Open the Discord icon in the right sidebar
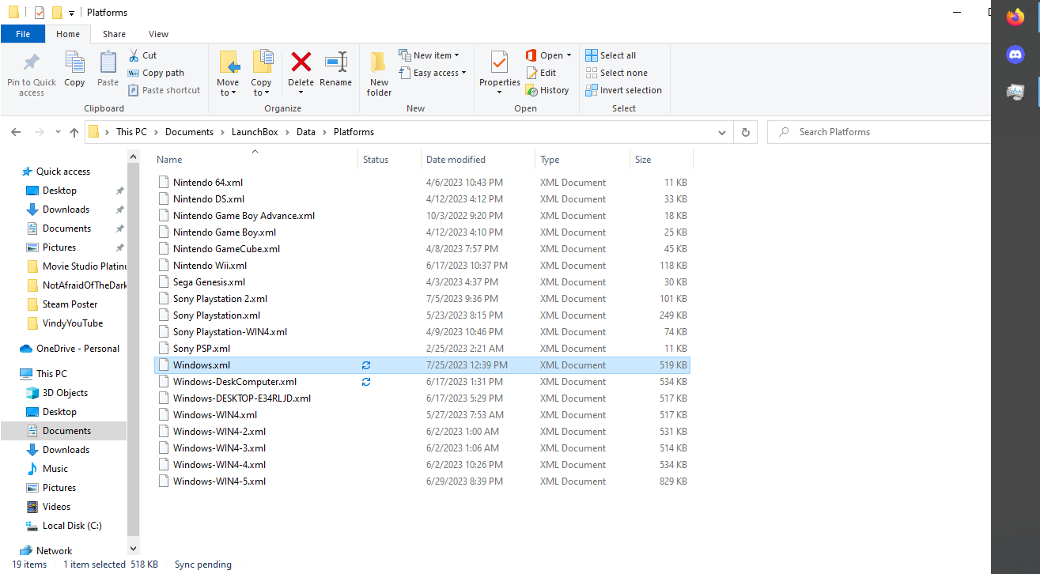The height and width of the screenshot is (574, 1040). pyautogui.click(x=1015, y=55)
